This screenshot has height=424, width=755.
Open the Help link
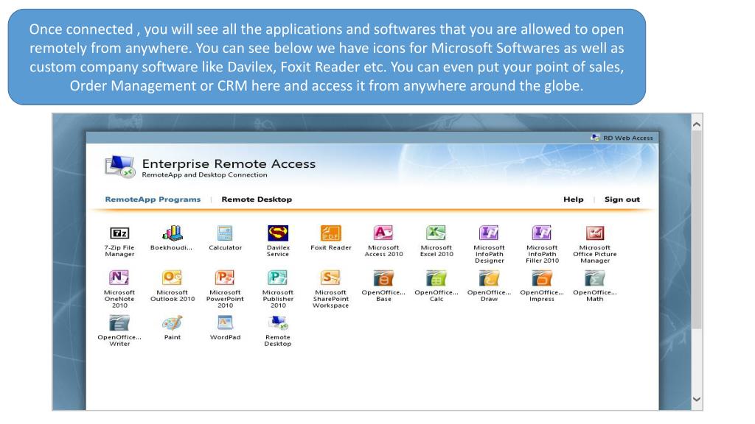coord(573,199)
